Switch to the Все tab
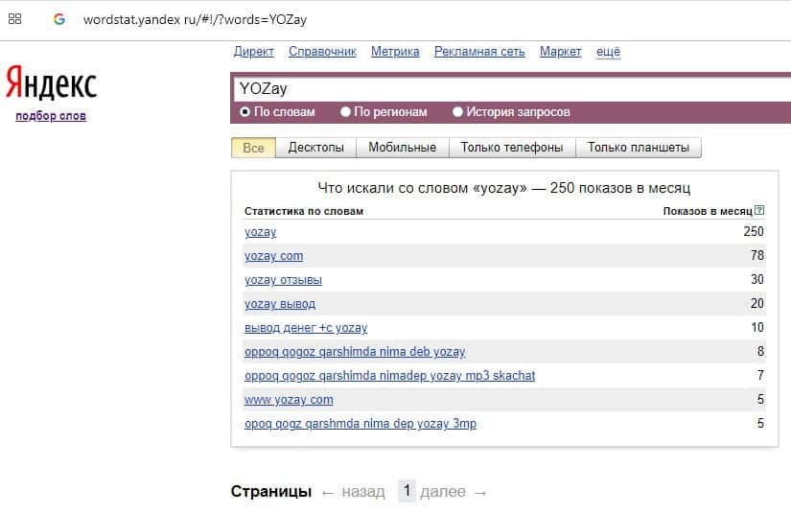This screenshot has width=791, height=514. point(253,148)
